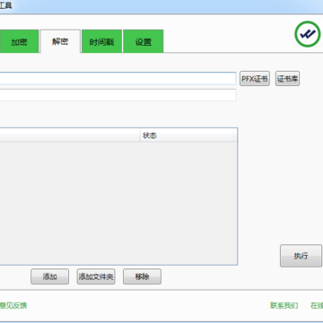Click the green double-checkmark logo icon
Image resolution: width=323 pixels, height=323 pixels.
pos(308,34)
